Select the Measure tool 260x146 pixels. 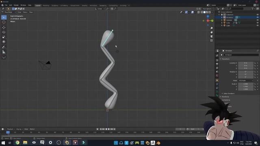4,52
